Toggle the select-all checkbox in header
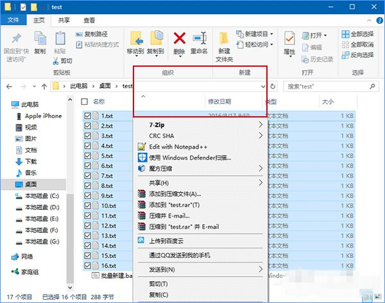 click(x=85, y=101)
